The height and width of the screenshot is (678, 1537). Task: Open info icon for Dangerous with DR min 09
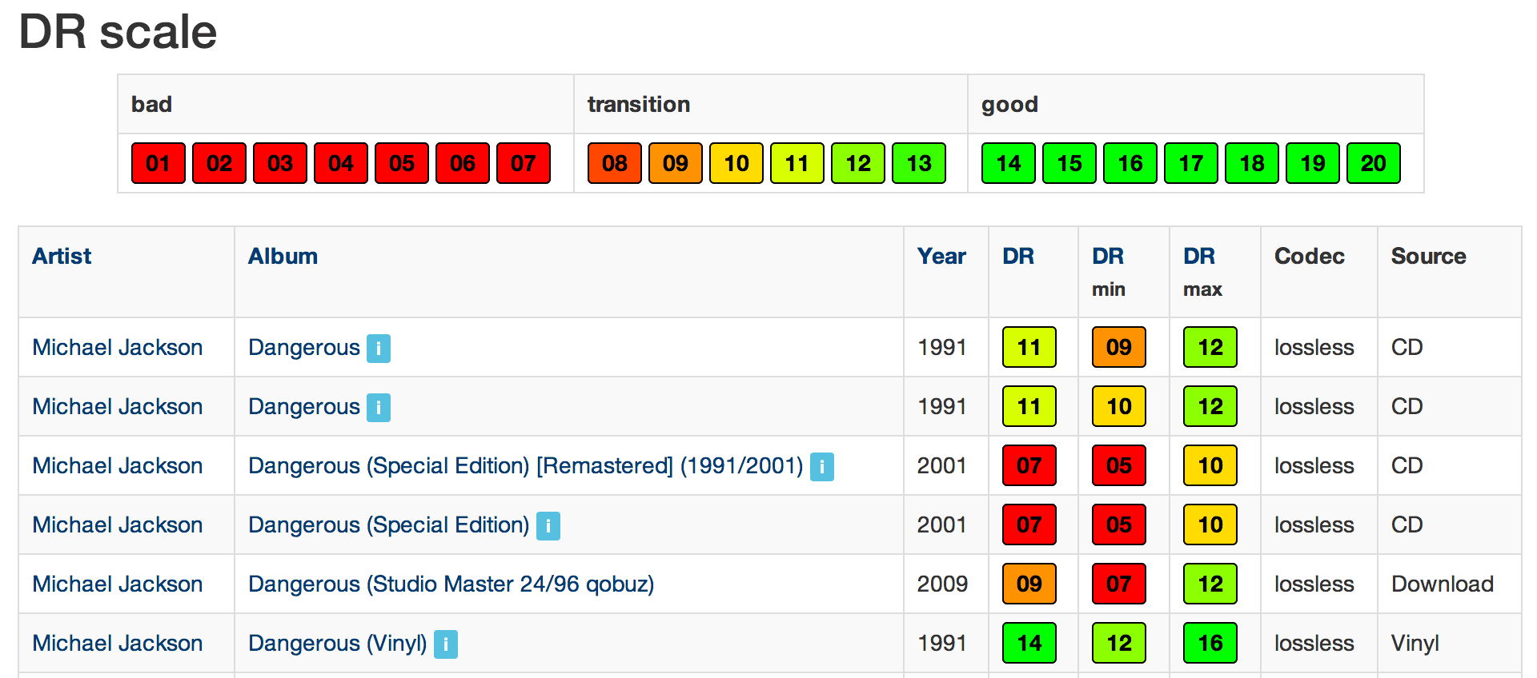(x=378, y=348)
